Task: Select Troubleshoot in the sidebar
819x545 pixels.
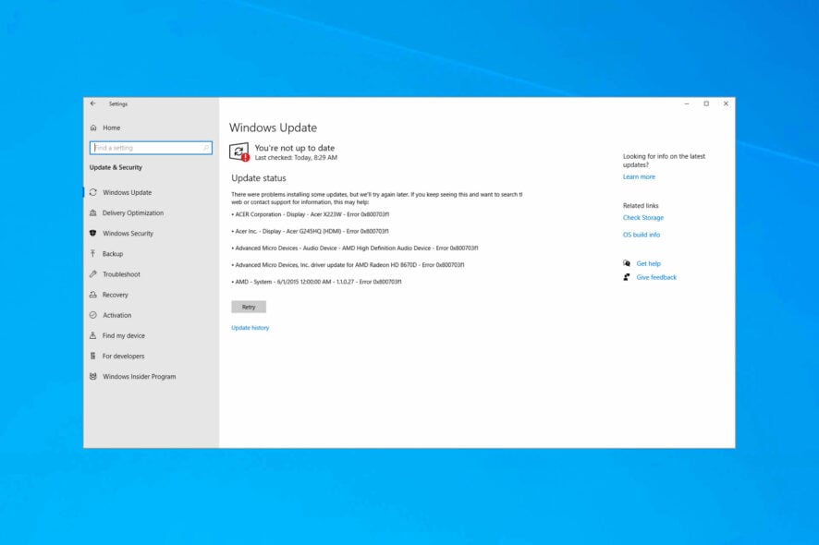Action: tap(121, 273)
